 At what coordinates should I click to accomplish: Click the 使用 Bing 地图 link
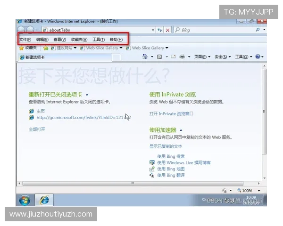coord(171,169)
